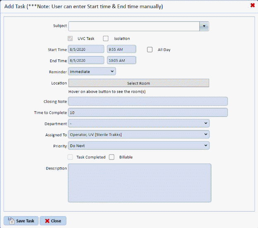Open the Subject combo box arrow
Screen dimensions: 258x228
[x=204, y=26]
